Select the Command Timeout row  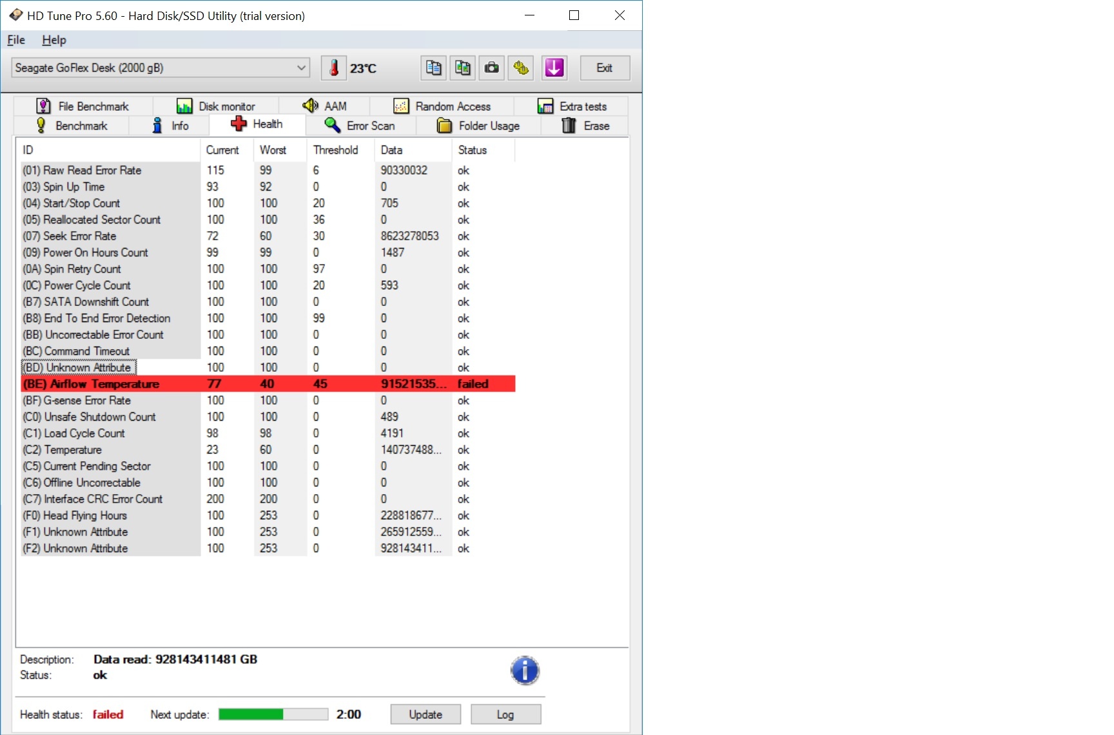coord(268,351)
